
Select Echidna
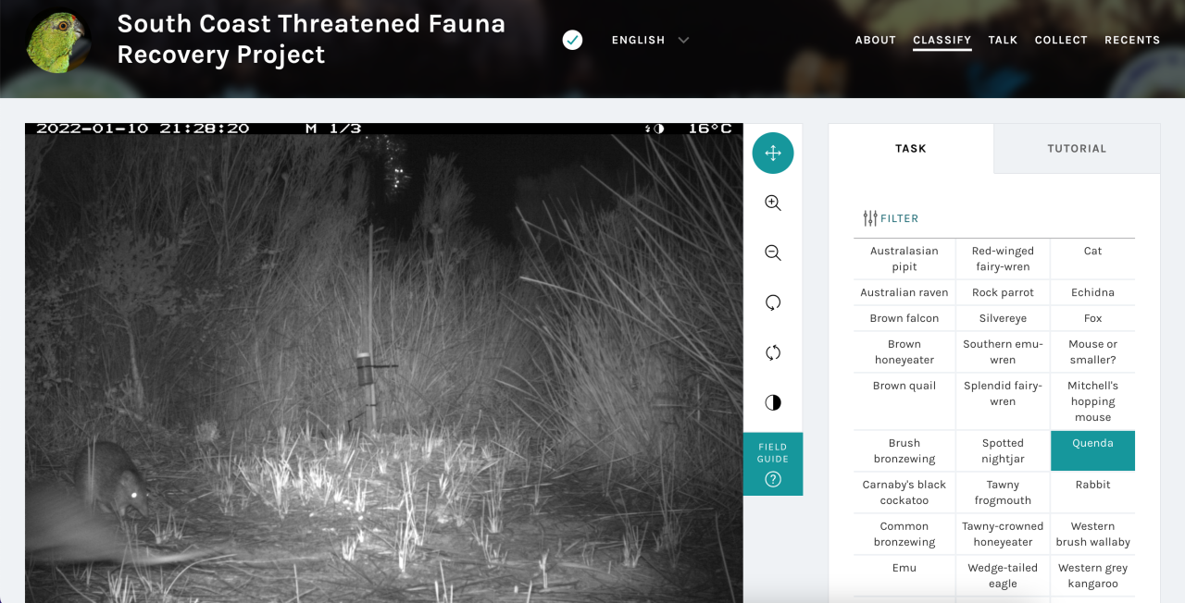[x=1092, y=292]
